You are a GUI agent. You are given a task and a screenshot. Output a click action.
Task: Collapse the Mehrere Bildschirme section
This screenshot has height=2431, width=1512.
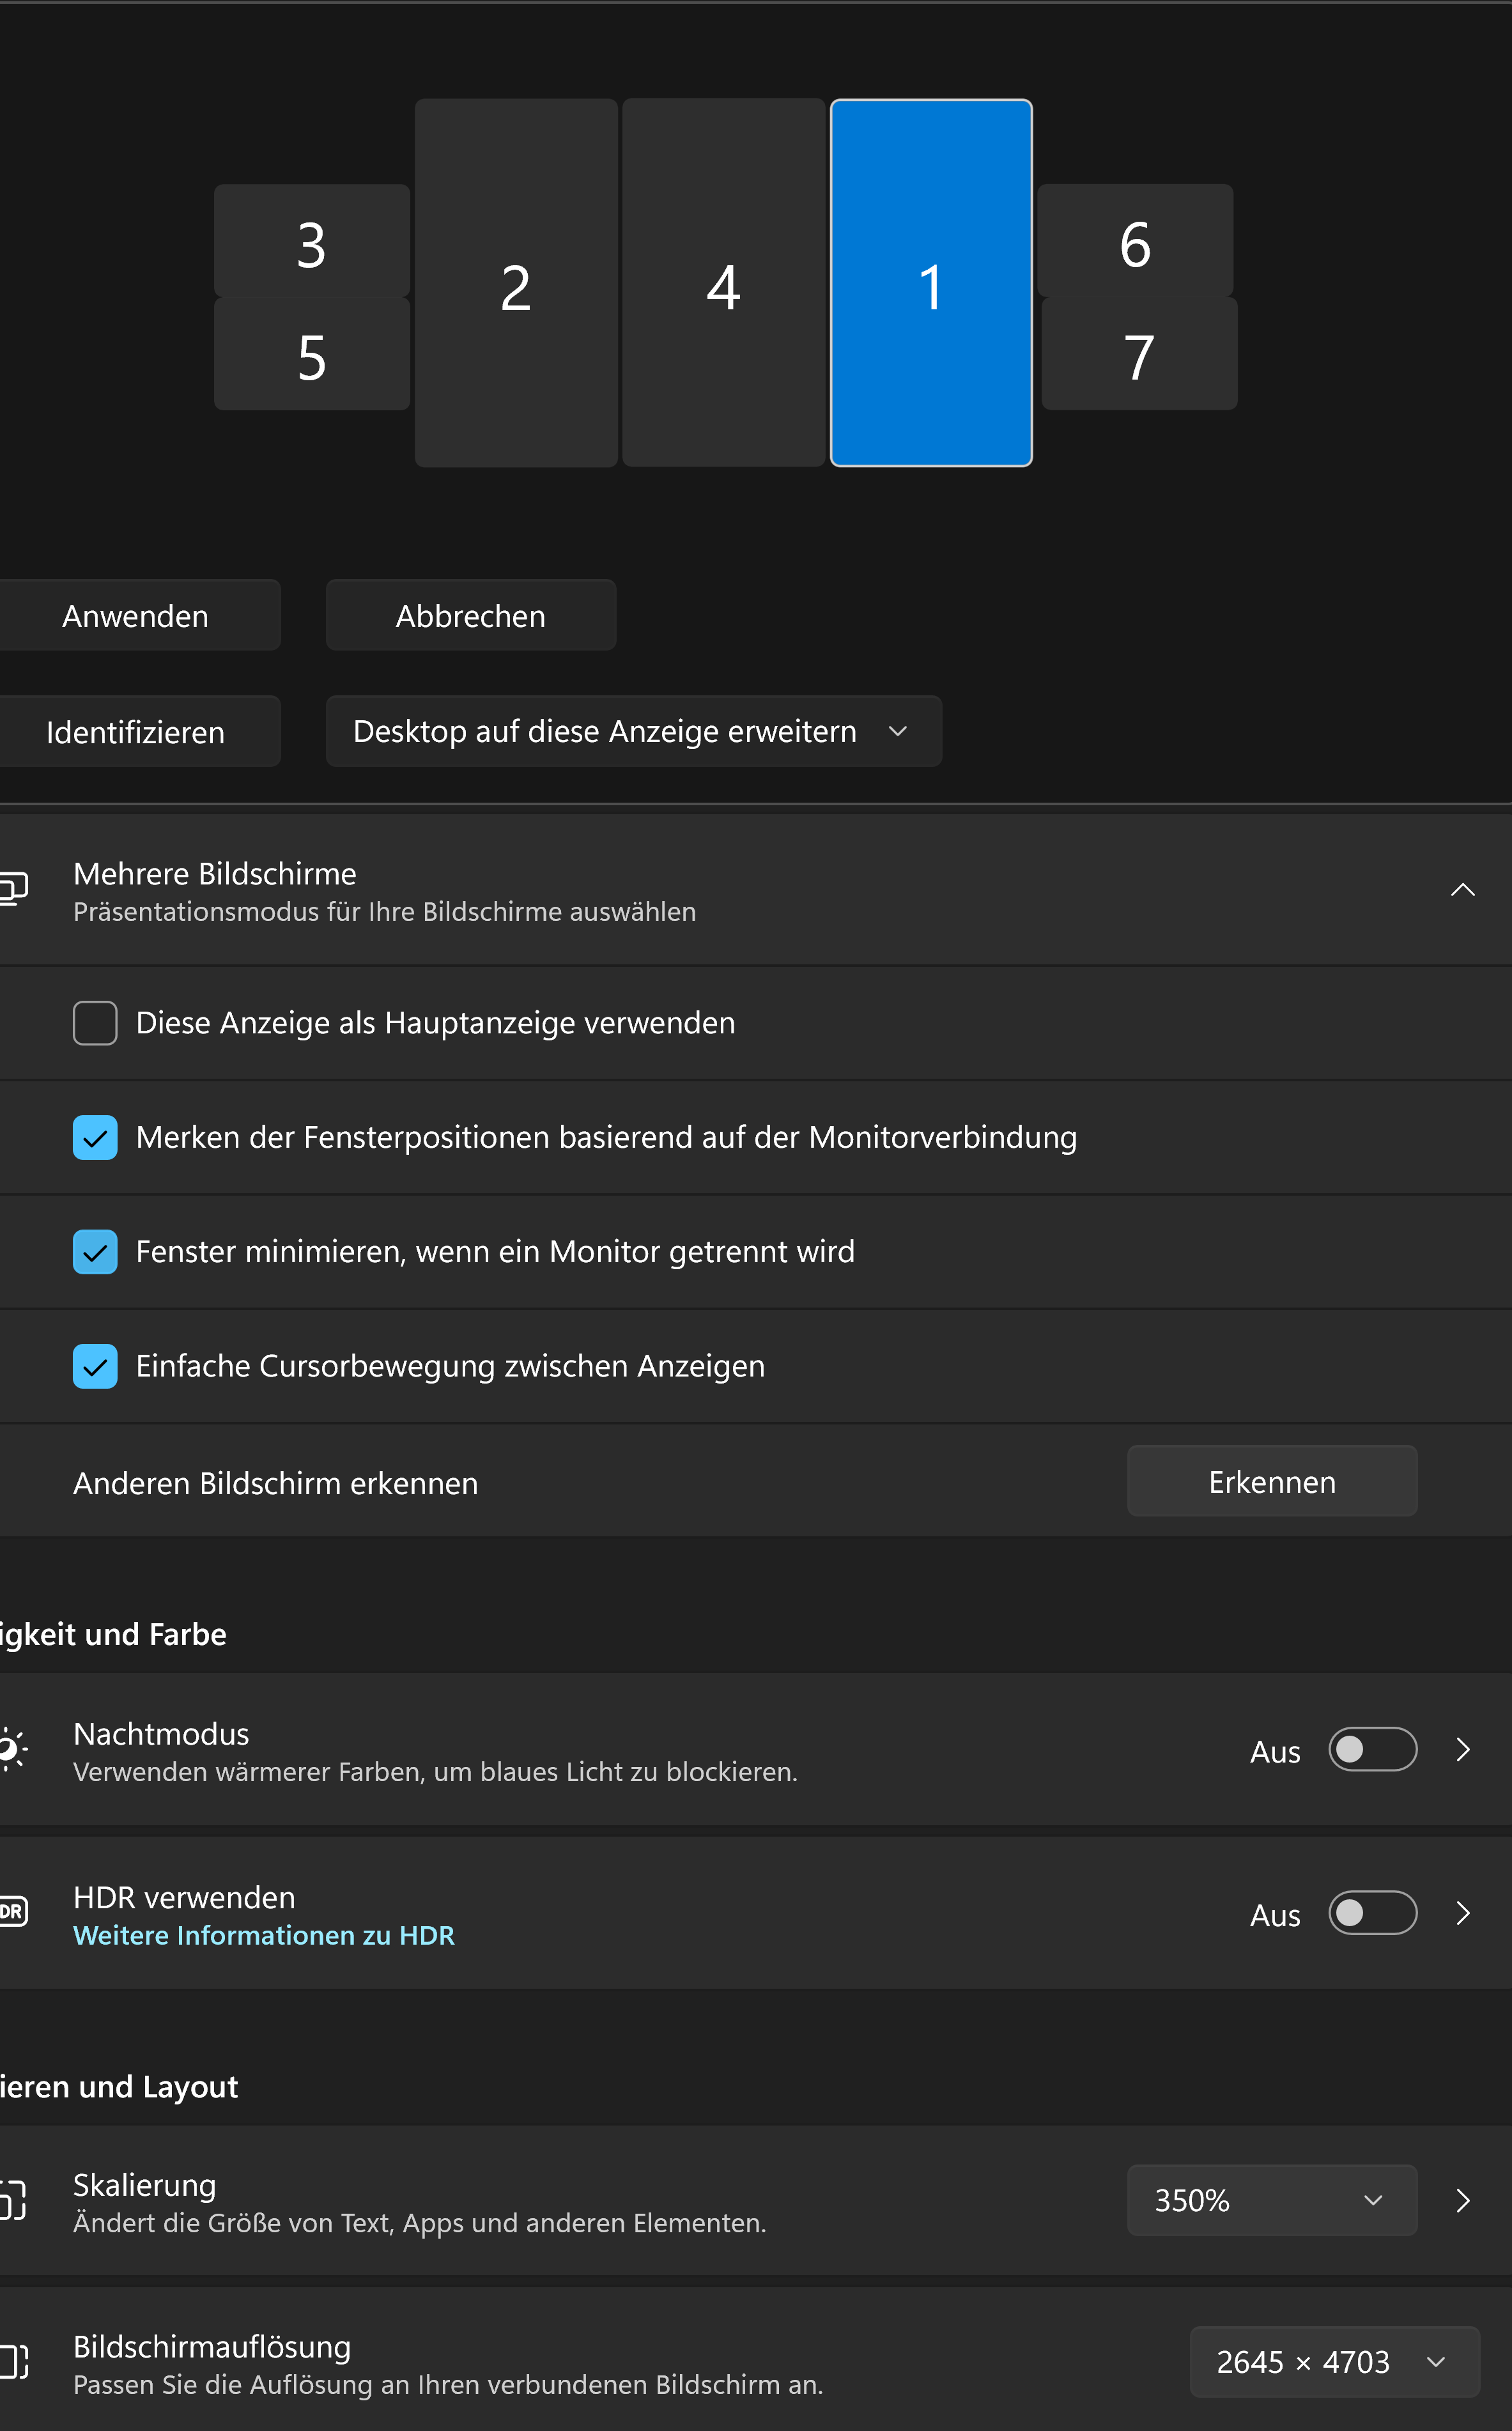click(1462, 890)
